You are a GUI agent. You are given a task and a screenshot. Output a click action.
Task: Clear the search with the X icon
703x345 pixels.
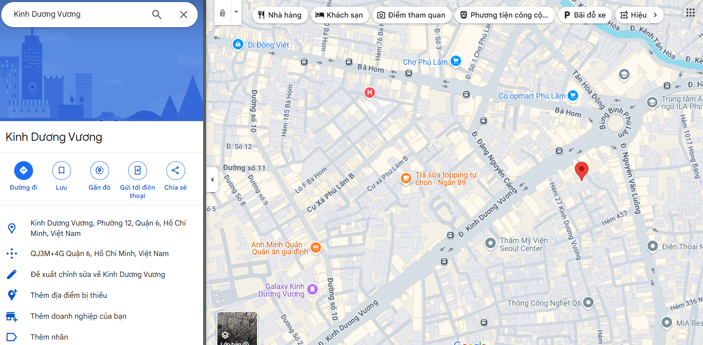[x=183, y=15]
